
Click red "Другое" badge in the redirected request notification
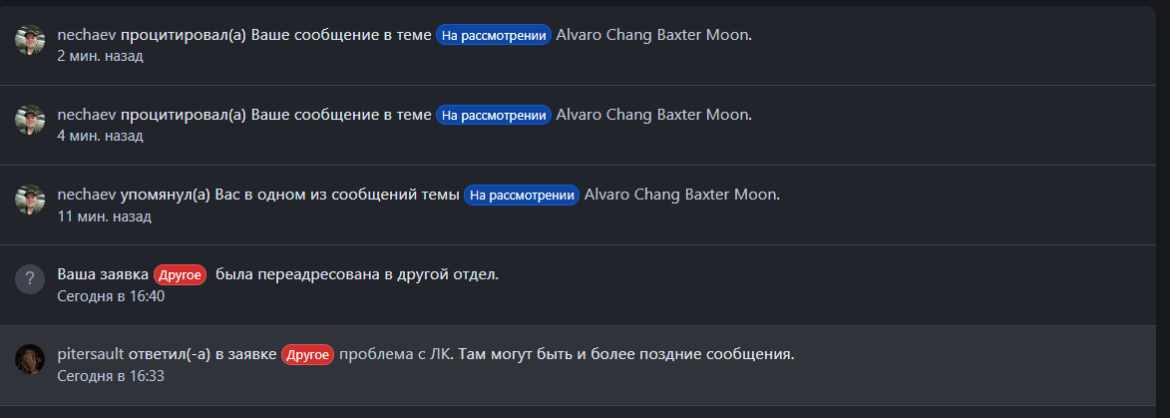(x=180, y=274)
